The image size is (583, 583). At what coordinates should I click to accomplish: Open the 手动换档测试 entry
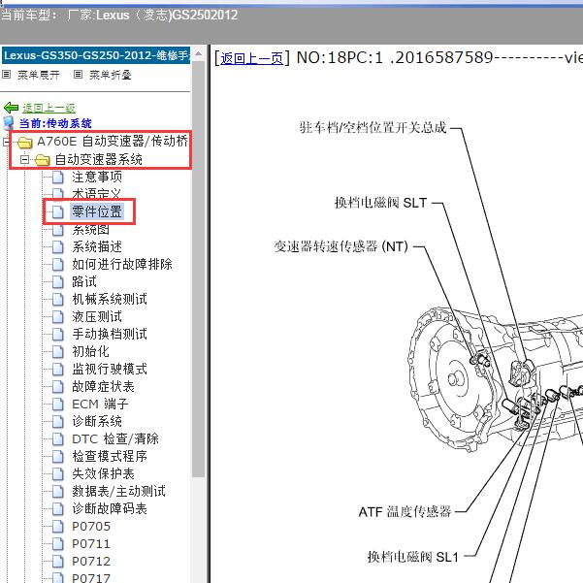(110, 335)
